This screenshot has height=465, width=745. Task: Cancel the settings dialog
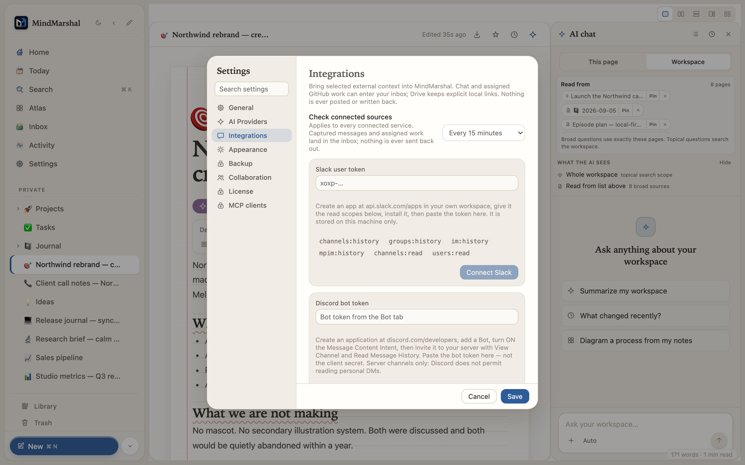pos(479,396)
